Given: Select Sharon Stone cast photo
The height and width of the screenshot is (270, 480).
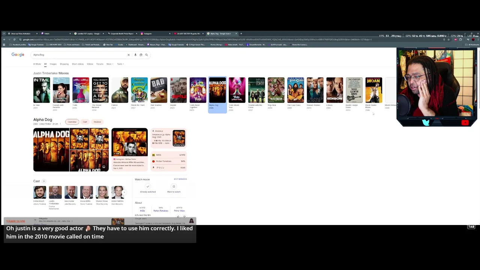Looking at the screenshot, I should pyautogui.click(x=102, y=192).
